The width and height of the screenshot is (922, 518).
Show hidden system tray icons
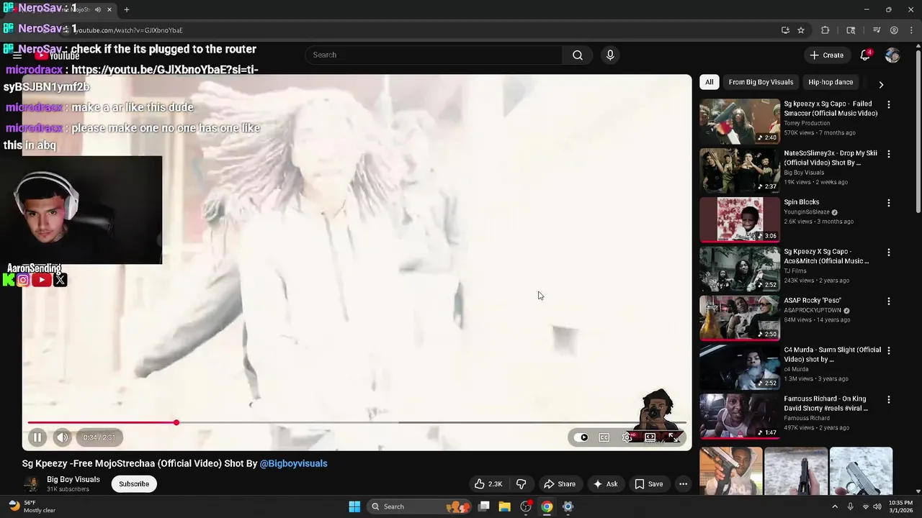coord(835,506)
